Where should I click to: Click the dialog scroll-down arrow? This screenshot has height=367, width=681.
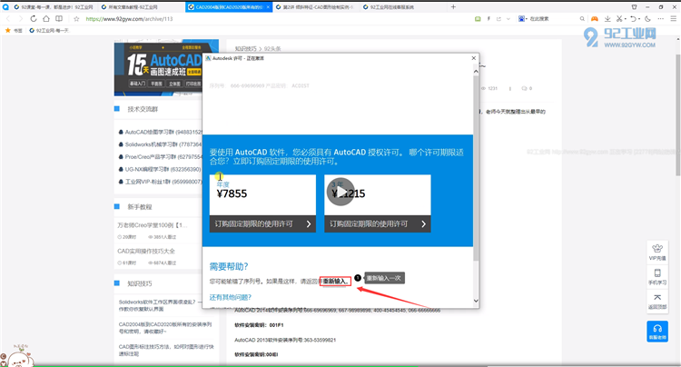476,301
